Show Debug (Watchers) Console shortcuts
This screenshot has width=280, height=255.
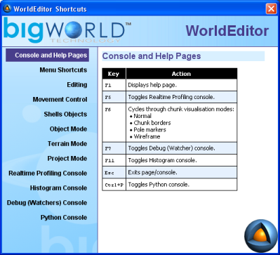(47, 202)
